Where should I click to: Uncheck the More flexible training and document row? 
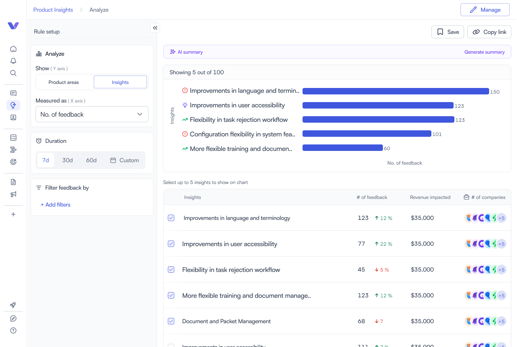pyautogui.click(x=171, y=295)
